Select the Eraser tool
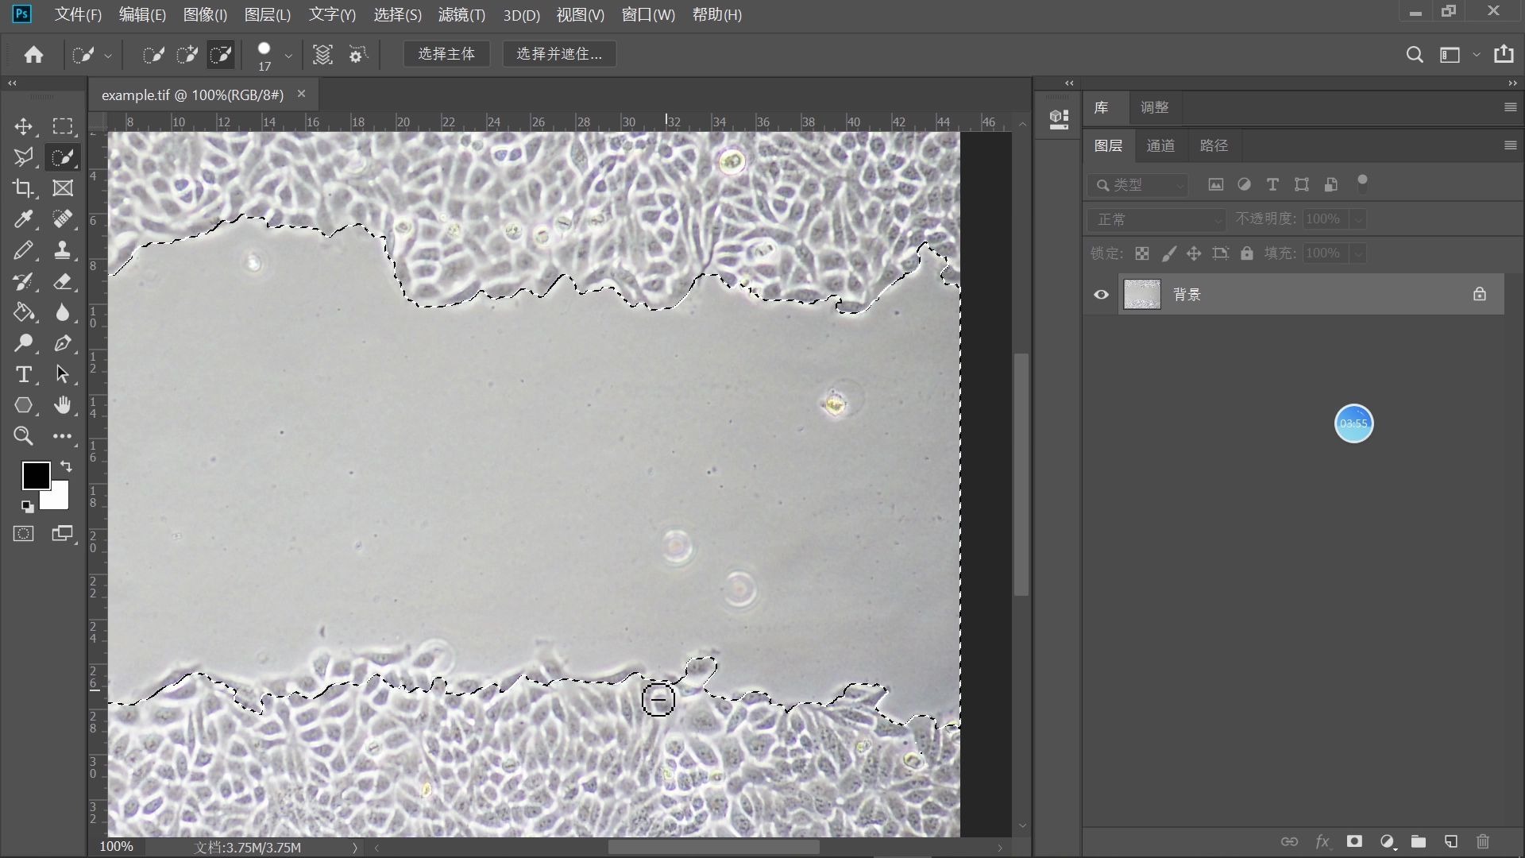The height and width of the screenshot is (858, 1525). coord(63,281)
